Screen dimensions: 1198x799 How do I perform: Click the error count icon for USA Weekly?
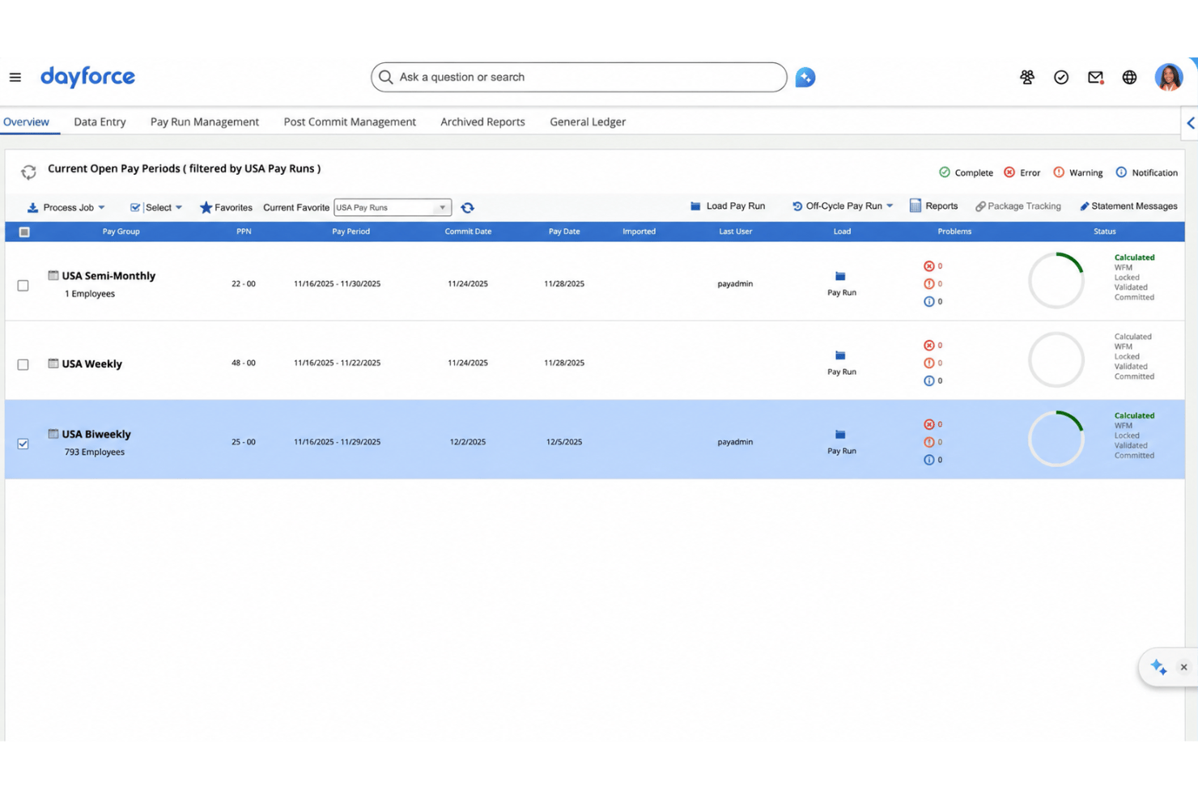click(x=929, y=345)
